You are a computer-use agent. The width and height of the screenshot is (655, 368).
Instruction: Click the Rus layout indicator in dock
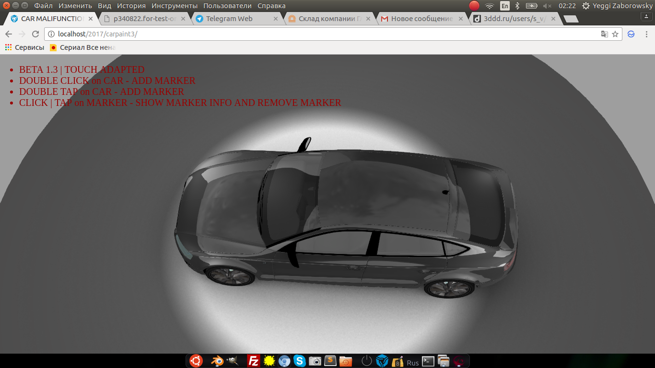(x=413, y=363)
